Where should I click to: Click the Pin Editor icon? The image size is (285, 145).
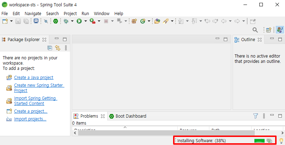pyautogui.click(x=253, y=21)
